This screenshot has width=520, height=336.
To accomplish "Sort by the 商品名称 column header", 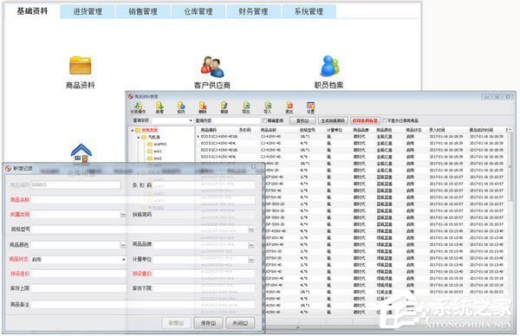I will click(x=268, y=130).
